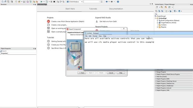Click << Back in Import Component dialog
This screenshot has width=193, height=108.
[82, 73]
